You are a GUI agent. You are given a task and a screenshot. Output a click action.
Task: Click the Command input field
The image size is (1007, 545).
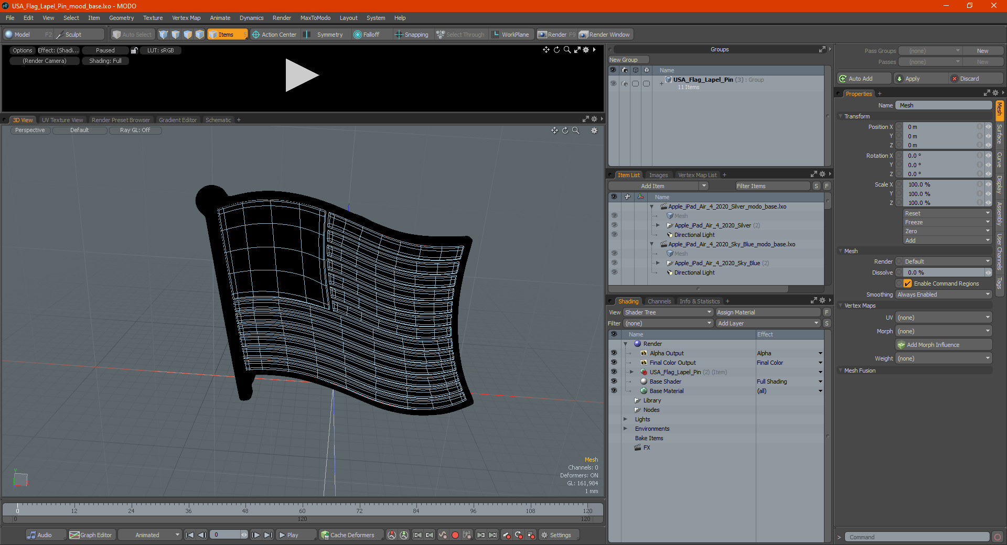[x=916, y=537]
